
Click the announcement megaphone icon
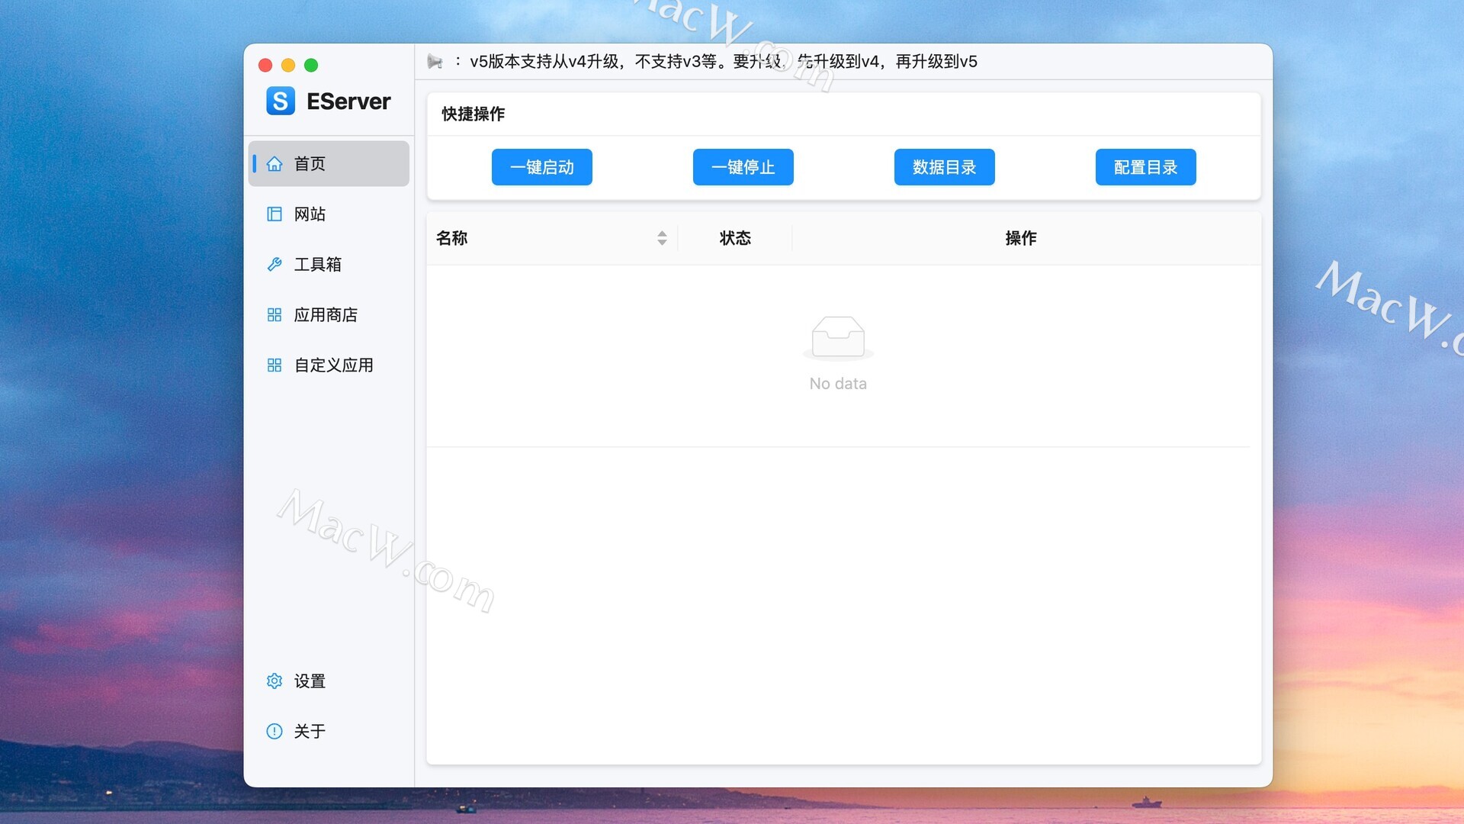tap(435, 62)
